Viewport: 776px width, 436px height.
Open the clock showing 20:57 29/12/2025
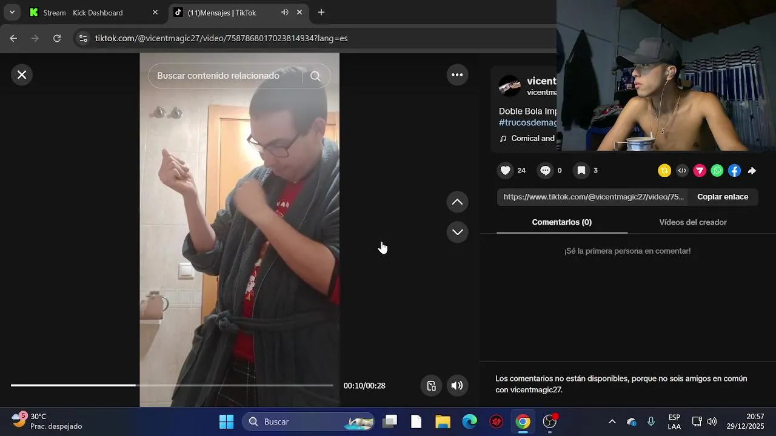pyautogui.click(x=746, y=421)
